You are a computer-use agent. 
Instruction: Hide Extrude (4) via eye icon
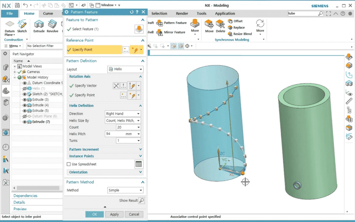point(24,105)
